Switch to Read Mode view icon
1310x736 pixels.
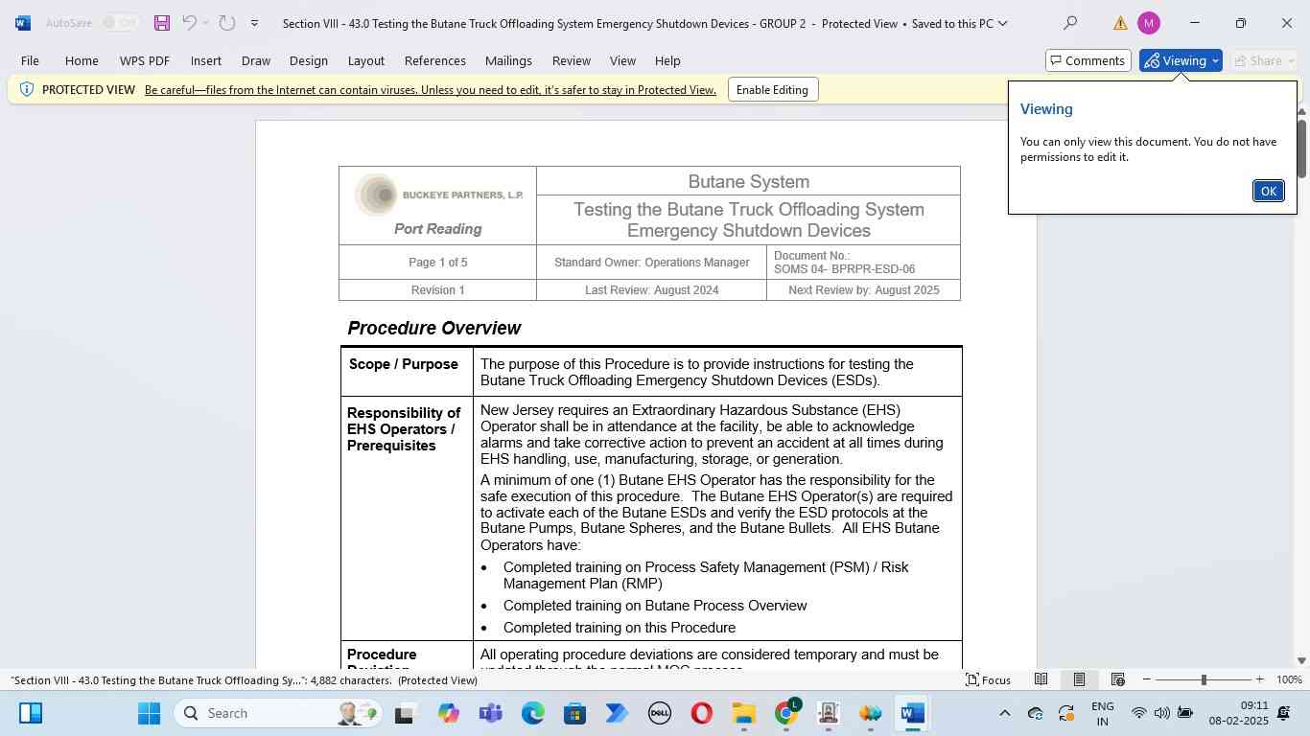click(1041, 680)
